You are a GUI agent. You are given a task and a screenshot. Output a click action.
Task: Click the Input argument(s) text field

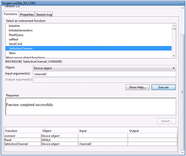[x=104, y=74]
